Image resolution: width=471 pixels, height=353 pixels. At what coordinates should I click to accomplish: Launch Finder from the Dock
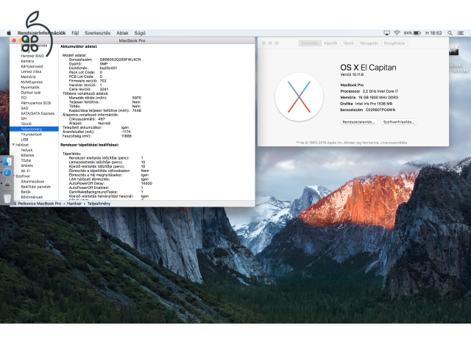click(x=7, y=162)
